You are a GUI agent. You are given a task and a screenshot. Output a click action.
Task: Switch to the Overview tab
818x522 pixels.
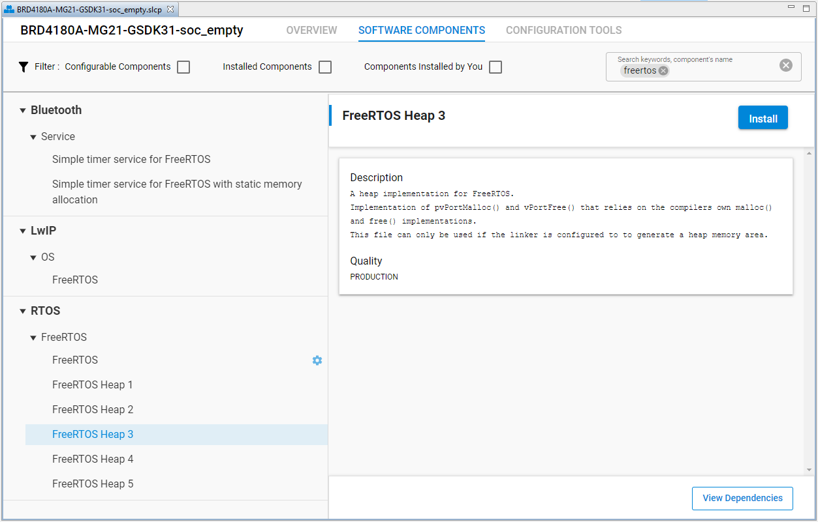pos(311,31)
